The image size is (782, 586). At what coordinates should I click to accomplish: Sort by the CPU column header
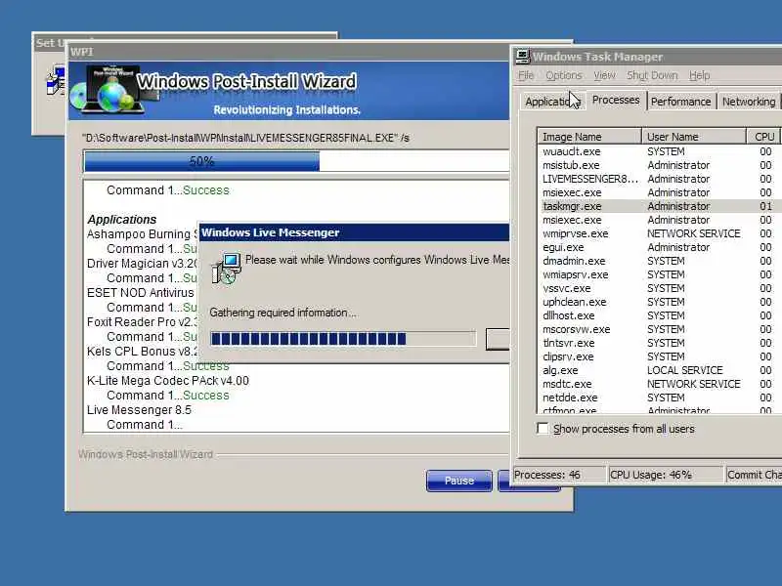(x=764, y=137)
